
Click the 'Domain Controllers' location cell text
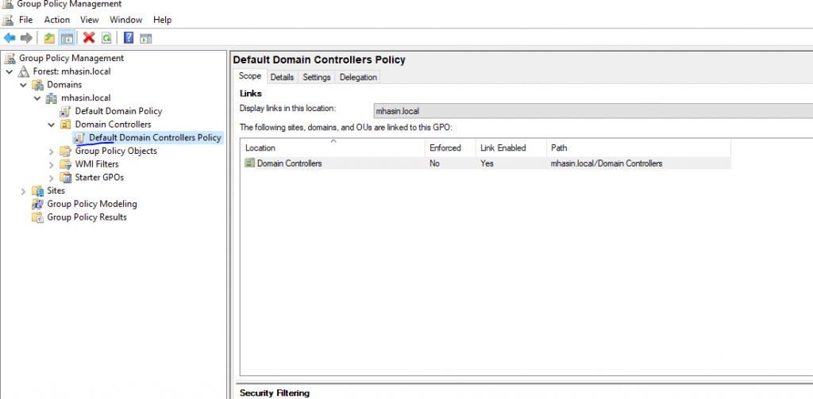click(x=289, y=163)
